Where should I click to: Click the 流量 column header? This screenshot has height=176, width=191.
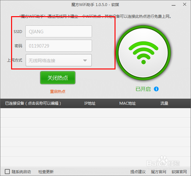(x=164, y=103)
